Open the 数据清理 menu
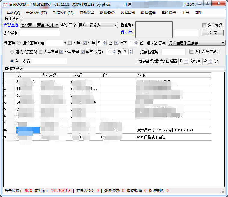The image size is (228, 197). click(x=148, y=13)
